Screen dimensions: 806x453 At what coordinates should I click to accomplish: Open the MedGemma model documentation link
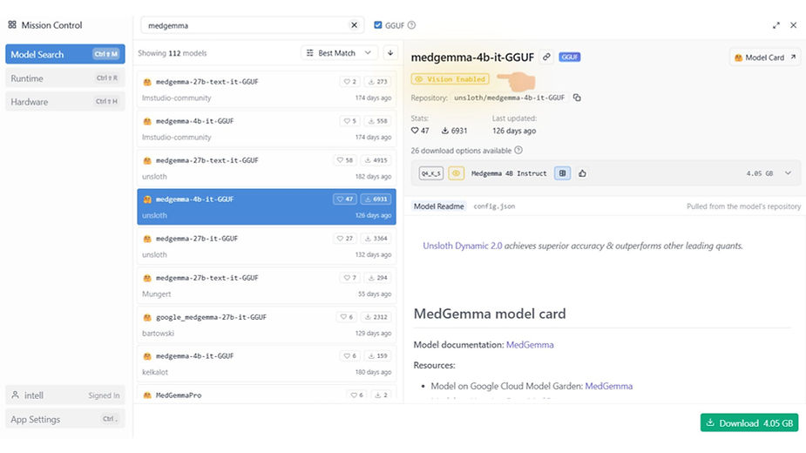pyautogui.click(x=530, y=344)
